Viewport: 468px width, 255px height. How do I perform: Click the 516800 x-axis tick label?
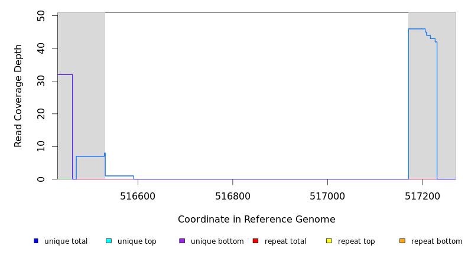click(x=232, y=195)
